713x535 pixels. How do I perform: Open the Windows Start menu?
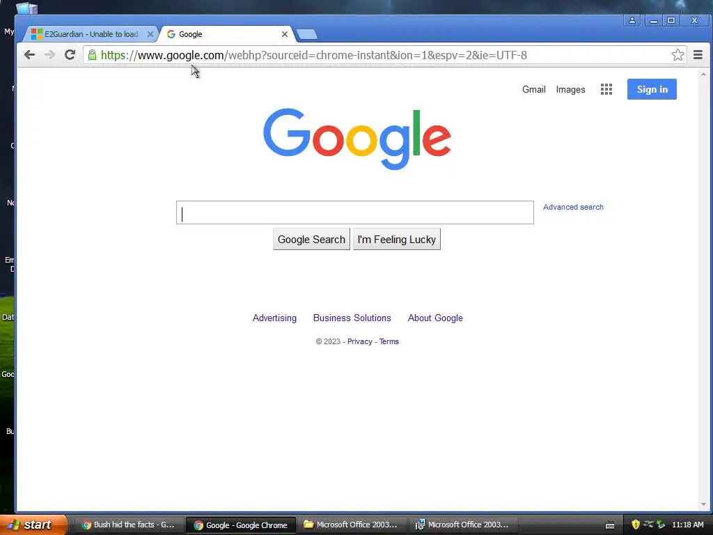click(x=33, y=525)
